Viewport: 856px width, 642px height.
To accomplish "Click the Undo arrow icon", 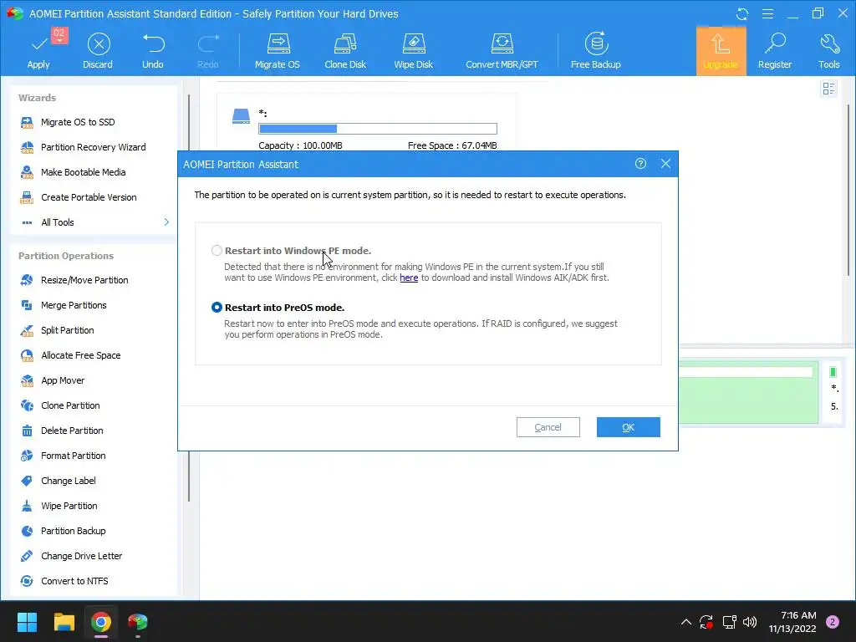I will pos(153,43).
